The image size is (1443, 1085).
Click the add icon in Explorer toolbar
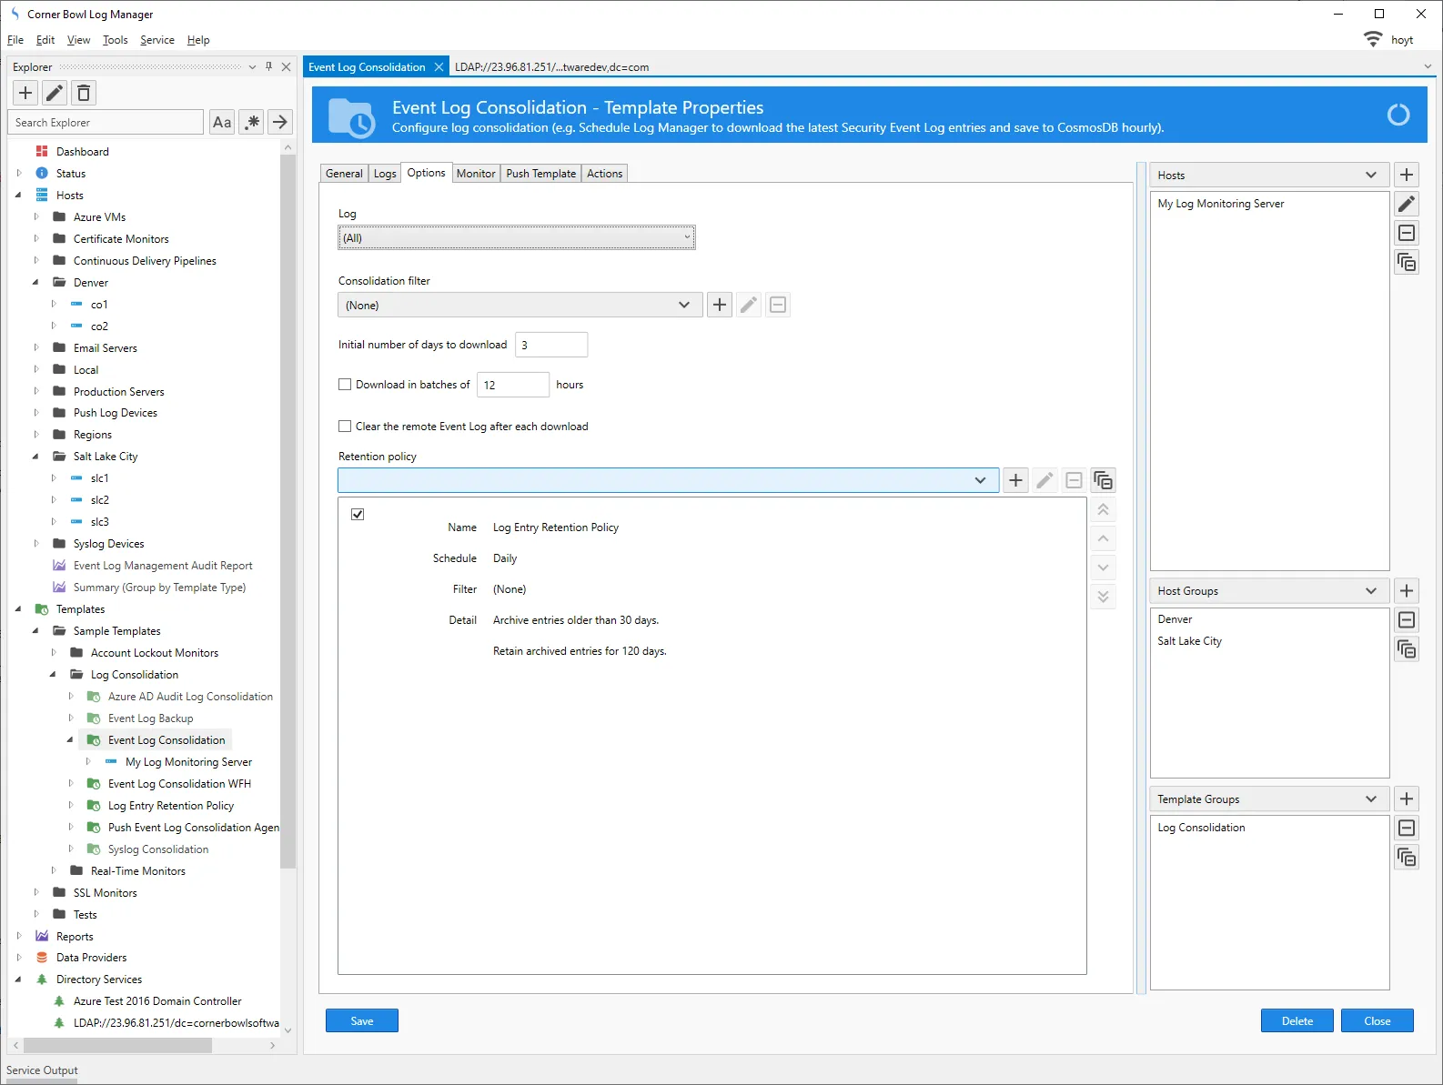[25, 93]
